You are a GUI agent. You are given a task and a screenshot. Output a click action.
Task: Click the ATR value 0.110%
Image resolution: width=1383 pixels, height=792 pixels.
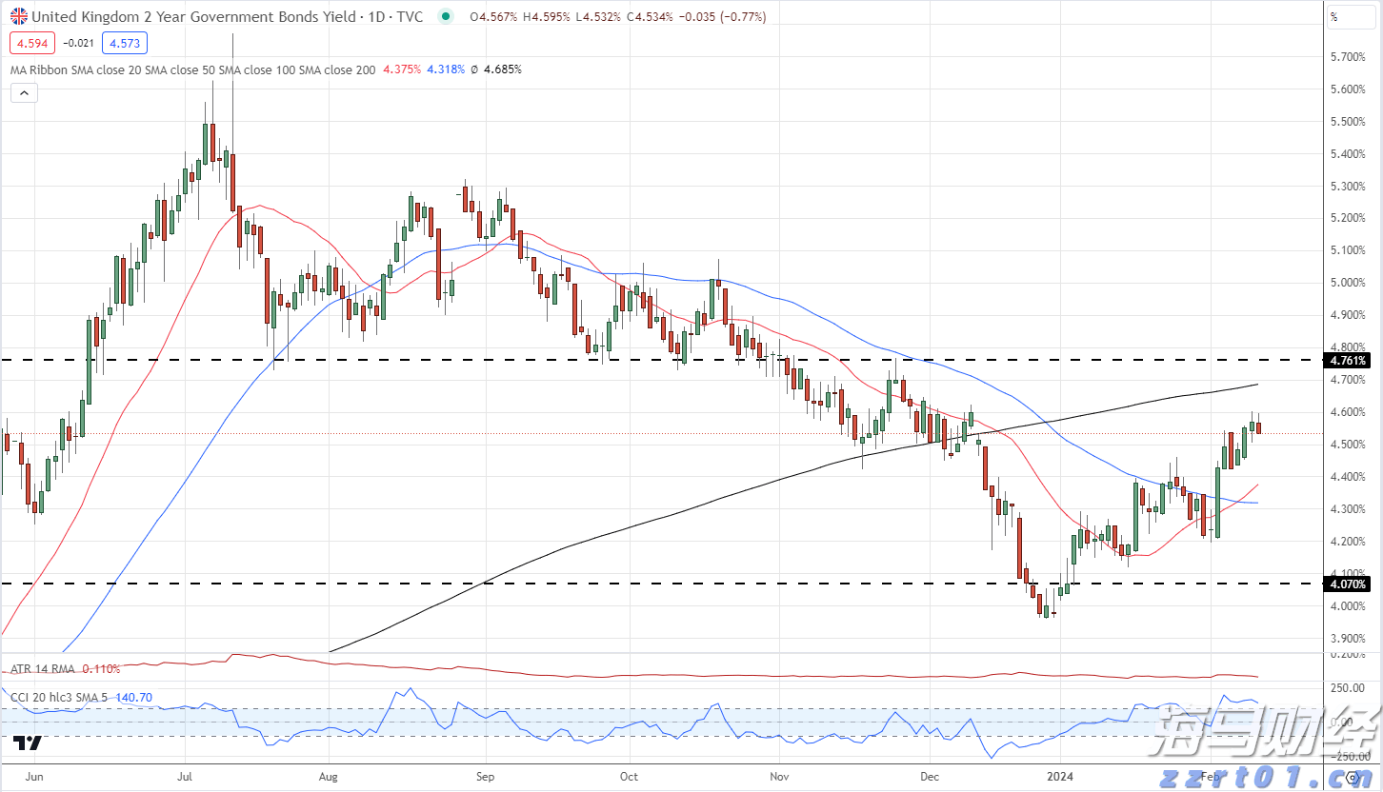coord(102,669)
